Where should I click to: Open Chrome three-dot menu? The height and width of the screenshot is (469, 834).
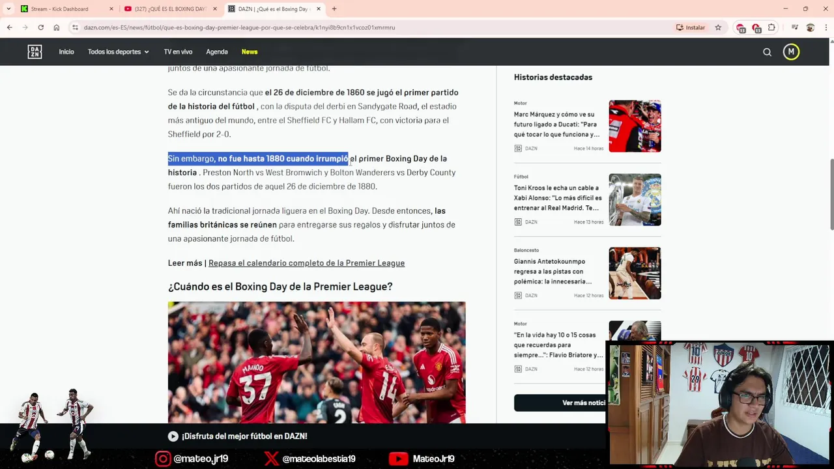pyautogui.click(x=825, y=27)
